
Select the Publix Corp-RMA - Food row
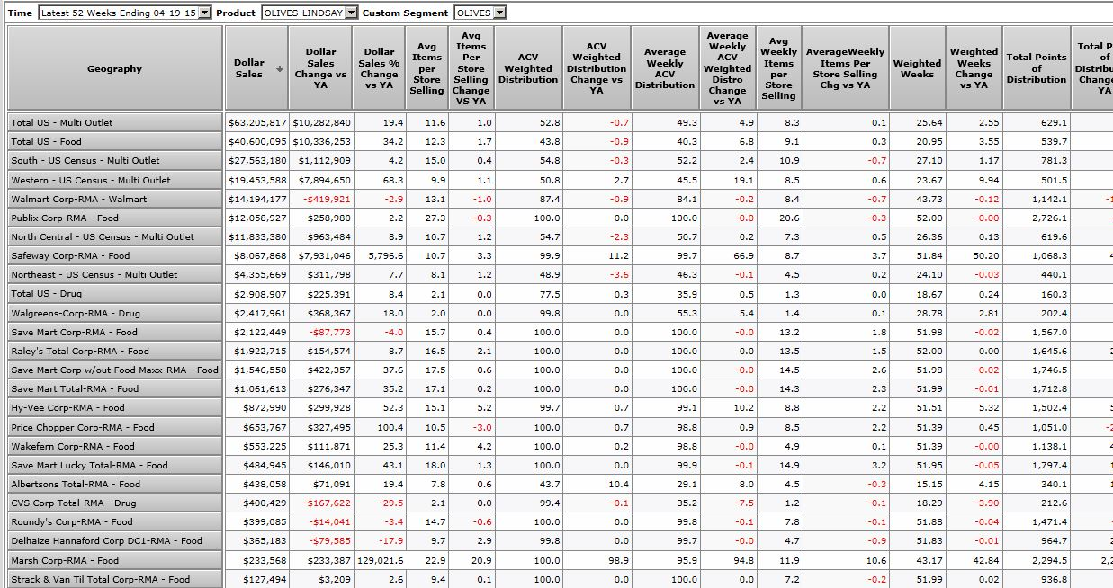[x=65, y=218]
